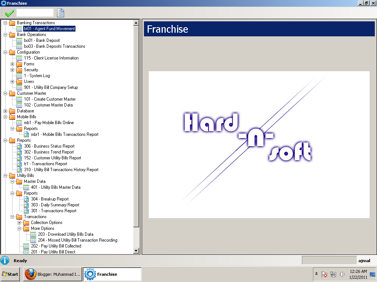Click the grid icon beside 101 Create Customer Master
The image size is (377, 282).
tap(19, 99)
